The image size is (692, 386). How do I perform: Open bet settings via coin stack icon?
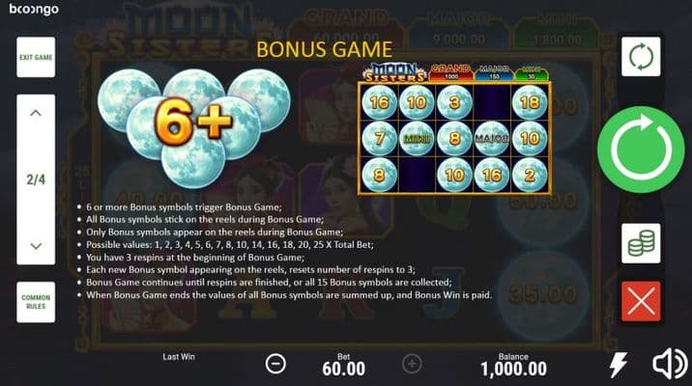click(x=641, y=243)
